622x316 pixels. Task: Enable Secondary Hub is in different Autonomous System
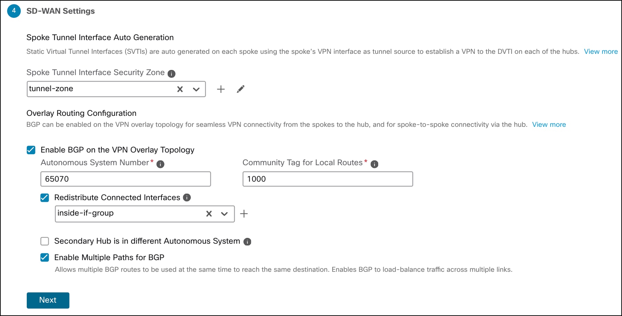(x=44, y=241)
